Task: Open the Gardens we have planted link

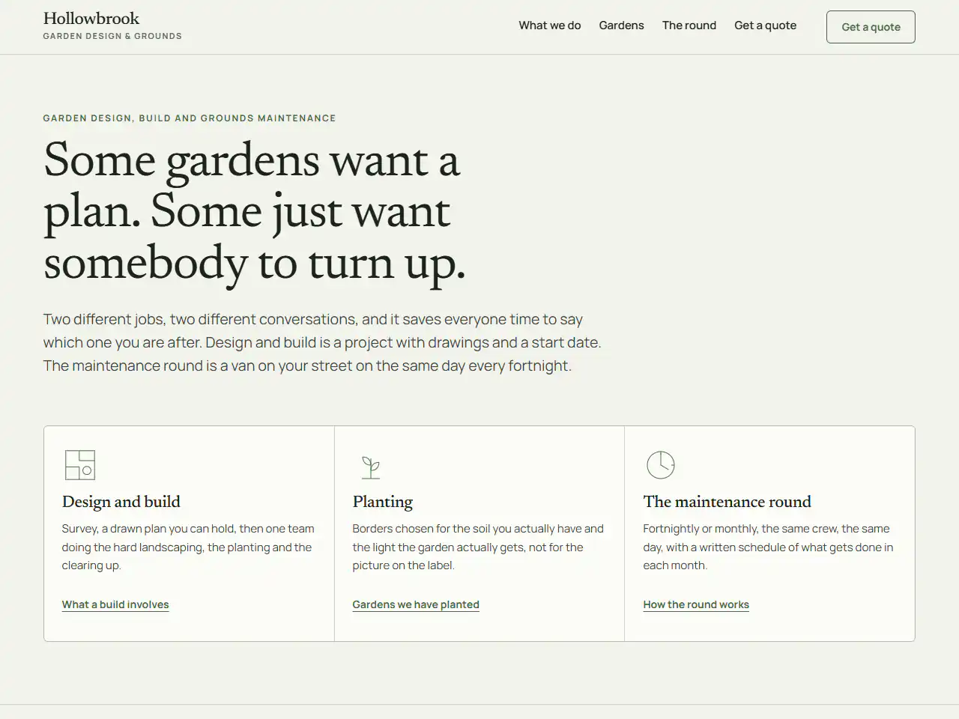Action: pos(416,604)
